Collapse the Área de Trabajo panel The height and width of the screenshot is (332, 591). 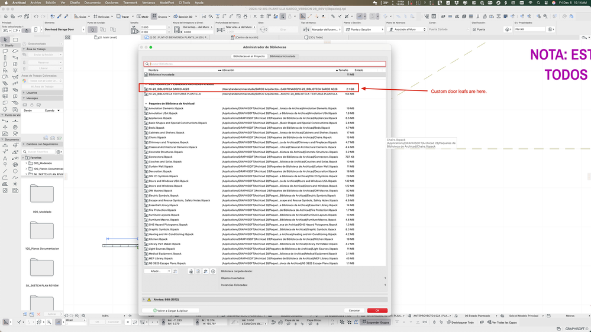point(24,49)
